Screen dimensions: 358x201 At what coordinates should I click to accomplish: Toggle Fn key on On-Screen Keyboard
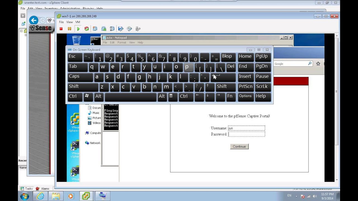tap(231, 97)
